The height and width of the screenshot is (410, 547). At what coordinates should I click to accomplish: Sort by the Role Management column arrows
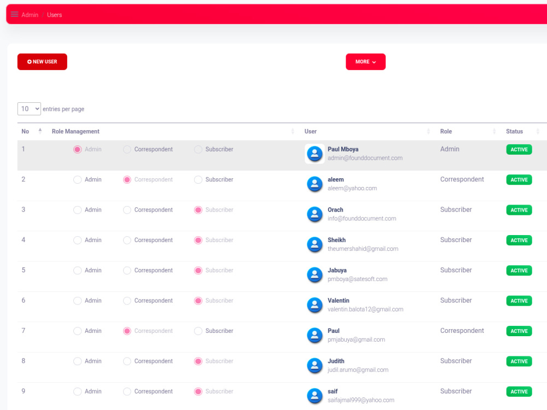(x=293, y=131)
